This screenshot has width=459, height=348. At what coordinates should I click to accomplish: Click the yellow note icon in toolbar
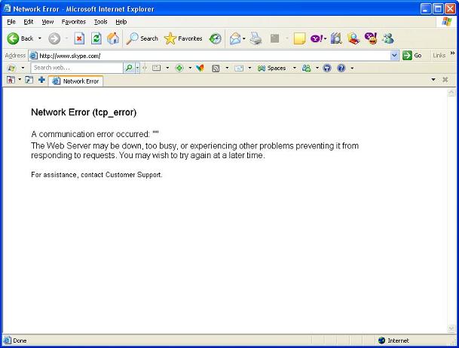point(299,38)
